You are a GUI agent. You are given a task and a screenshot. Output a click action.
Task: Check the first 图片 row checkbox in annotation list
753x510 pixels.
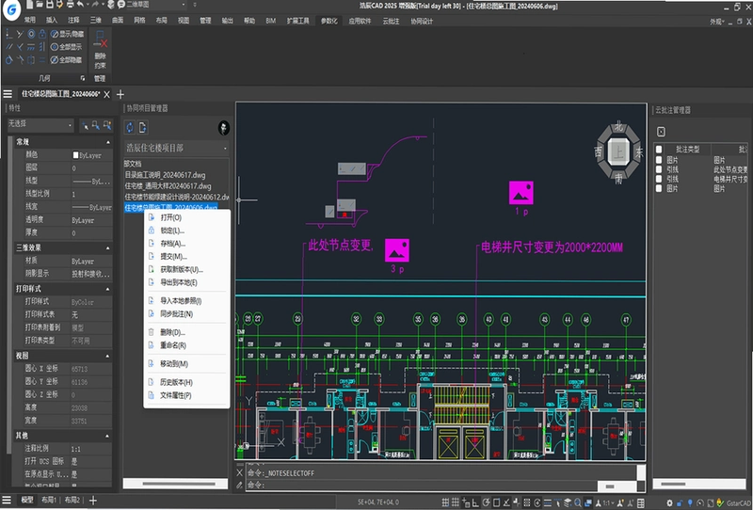[x=659, y=160]
